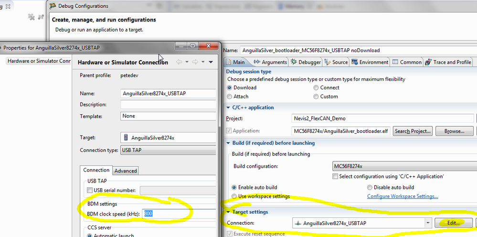Screen dimensions: 477x237
Task: Click the Debugger tab bug icon
Action: [x=294, y=62]
